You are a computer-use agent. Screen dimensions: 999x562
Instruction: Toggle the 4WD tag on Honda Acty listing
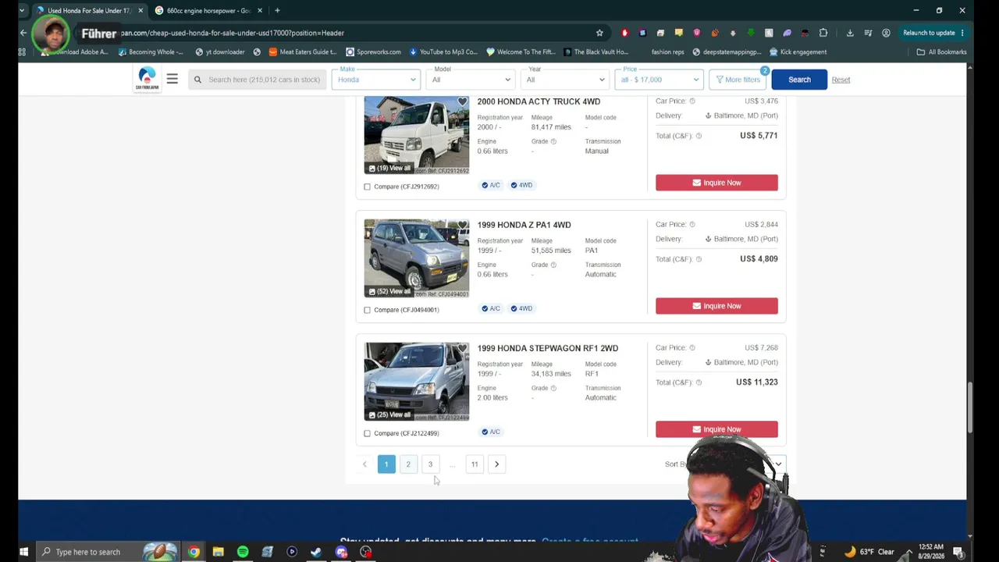click(521, 185)
